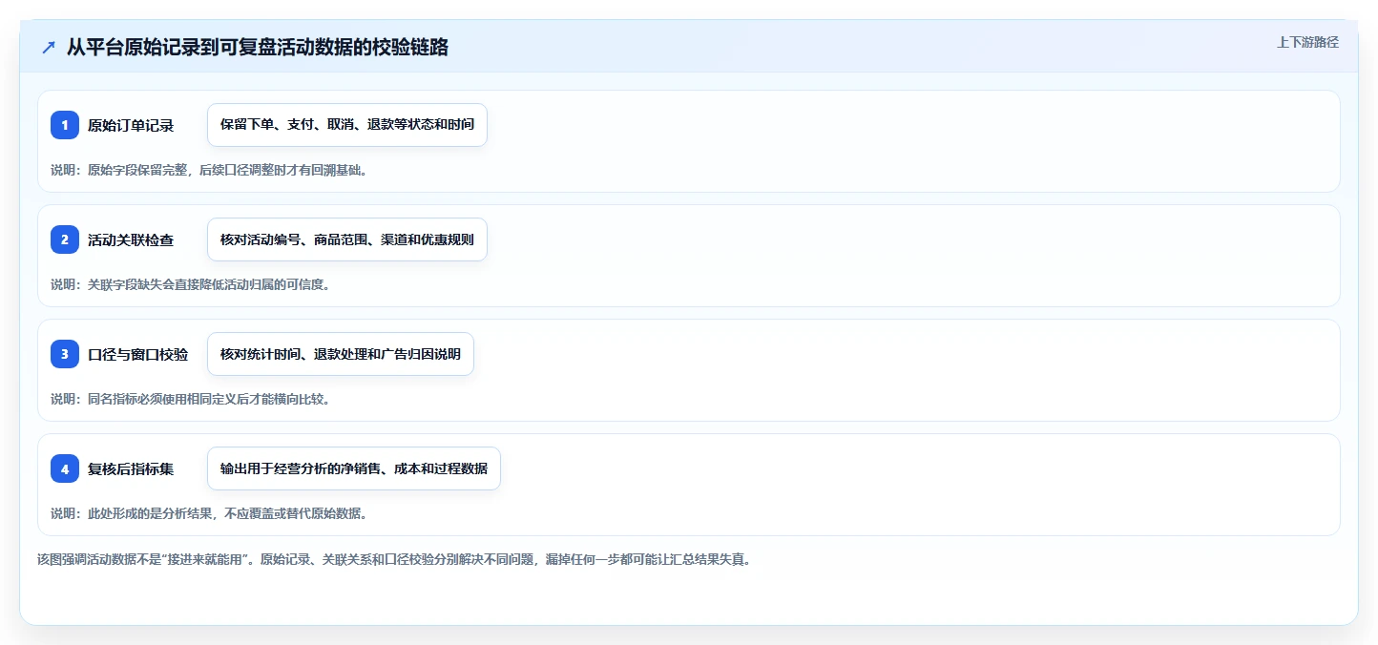Viewport: 1378px width, 645px height.
Task: Click the 核对活动编号、商品范围、渠道和优惠规则 chip
Action: tap(347, 239)
